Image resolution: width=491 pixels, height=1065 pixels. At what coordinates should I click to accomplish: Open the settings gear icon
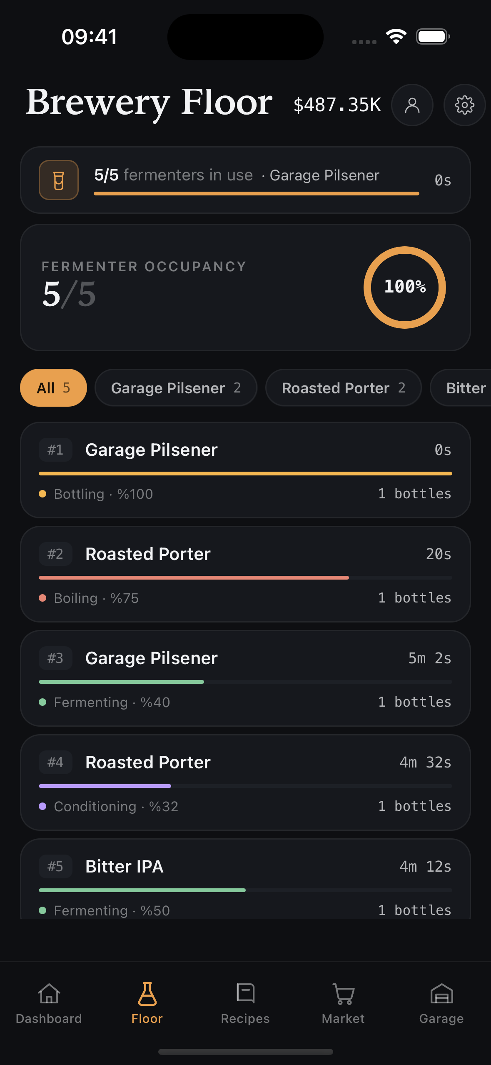click(464, 105)
